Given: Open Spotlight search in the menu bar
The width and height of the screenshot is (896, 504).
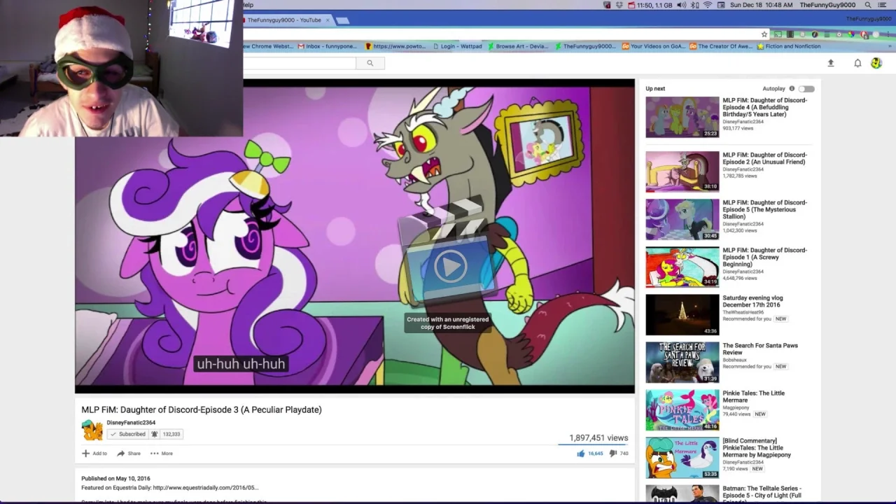Looking at the screenshot, I should tap(868, 5).
